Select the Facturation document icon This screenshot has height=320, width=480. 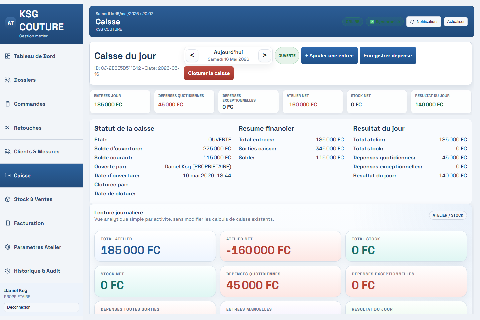point(8,223)
